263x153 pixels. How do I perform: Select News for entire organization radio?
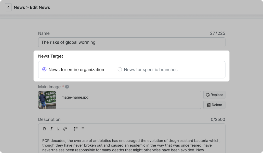(44, 69)
